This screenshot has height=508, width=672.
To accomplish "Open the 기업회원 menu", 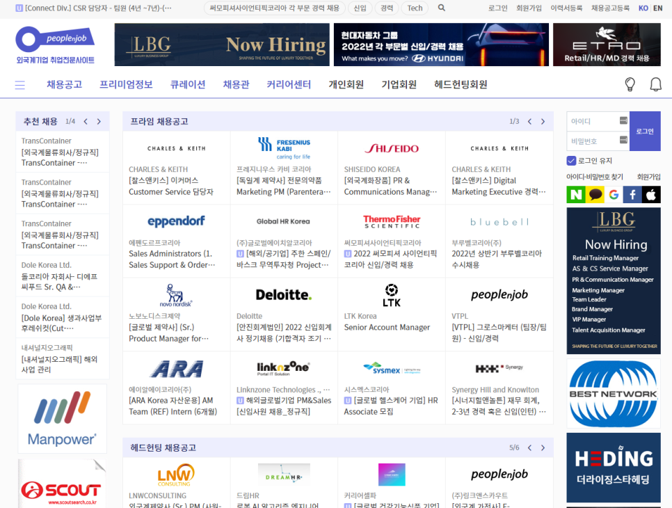I will click(399, 84).
